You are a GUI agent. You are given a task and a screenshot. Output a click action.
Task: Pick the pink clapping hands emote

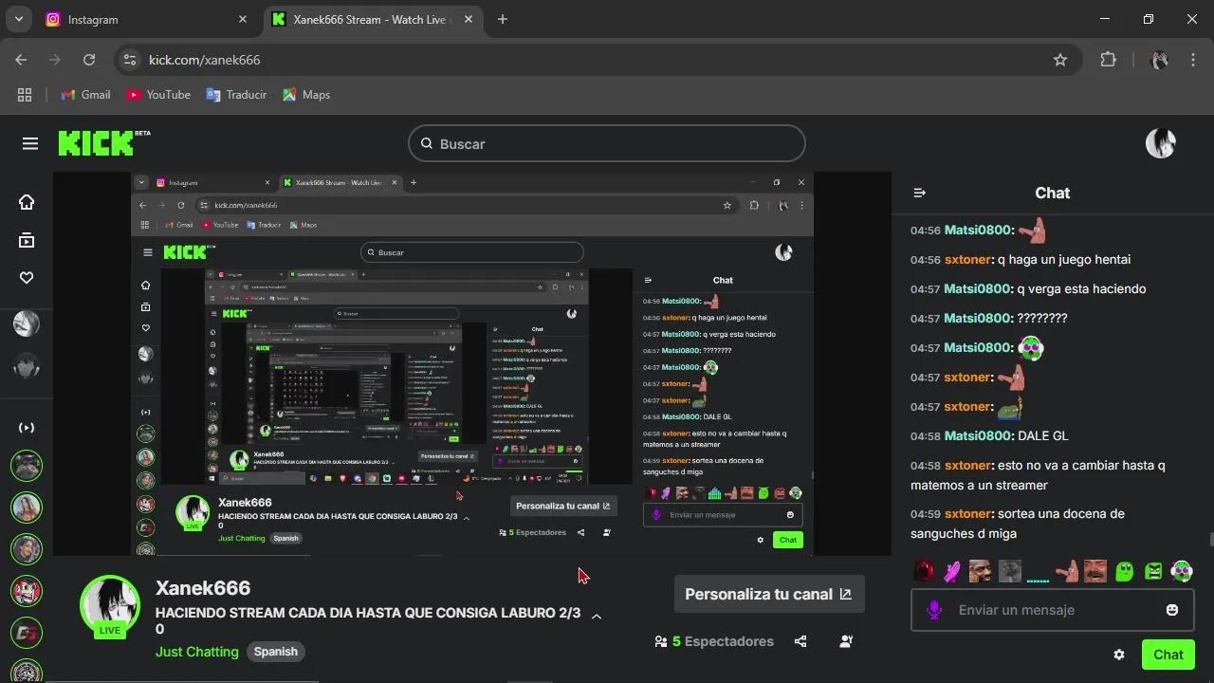(x=952, y=571)
